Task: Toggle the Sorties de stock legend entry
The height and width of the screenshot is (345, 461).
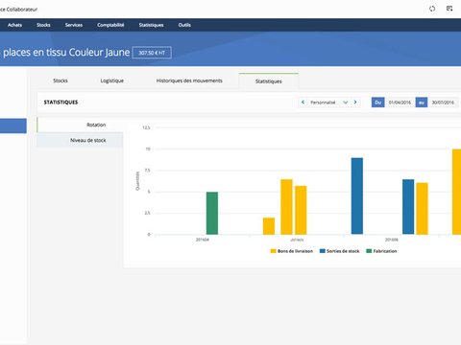Action: [340, 251]
